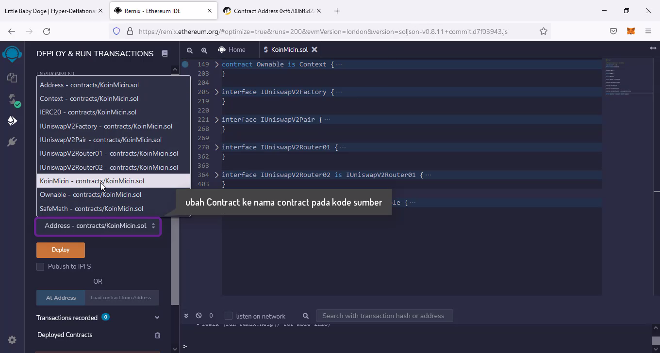
Task: Open the Plugin manager plug icon
Action: point(12,142)
